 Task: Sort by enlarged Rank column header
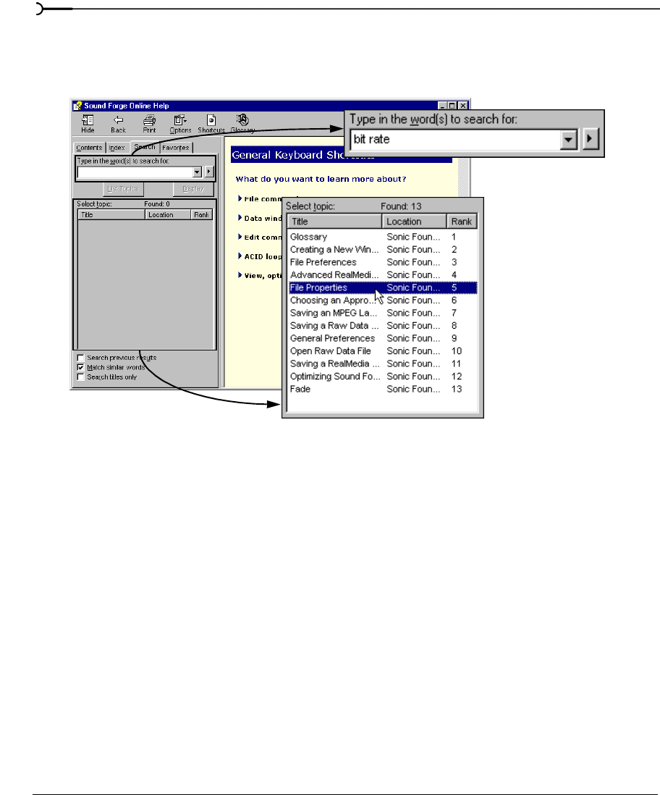pyautogui.click(x=462, y=221)
